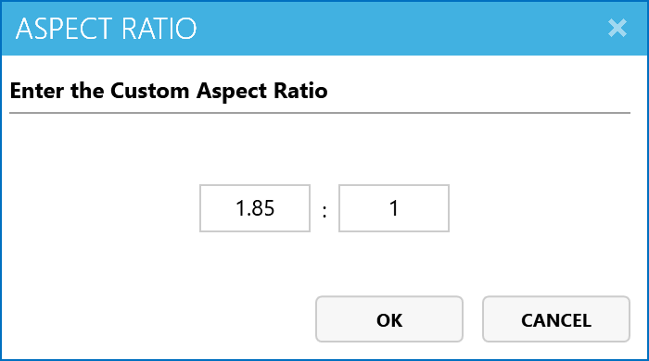Abort the aspect ratio change with CANCEL
Screen dimensions: 649x361
(x=556, y=318)
